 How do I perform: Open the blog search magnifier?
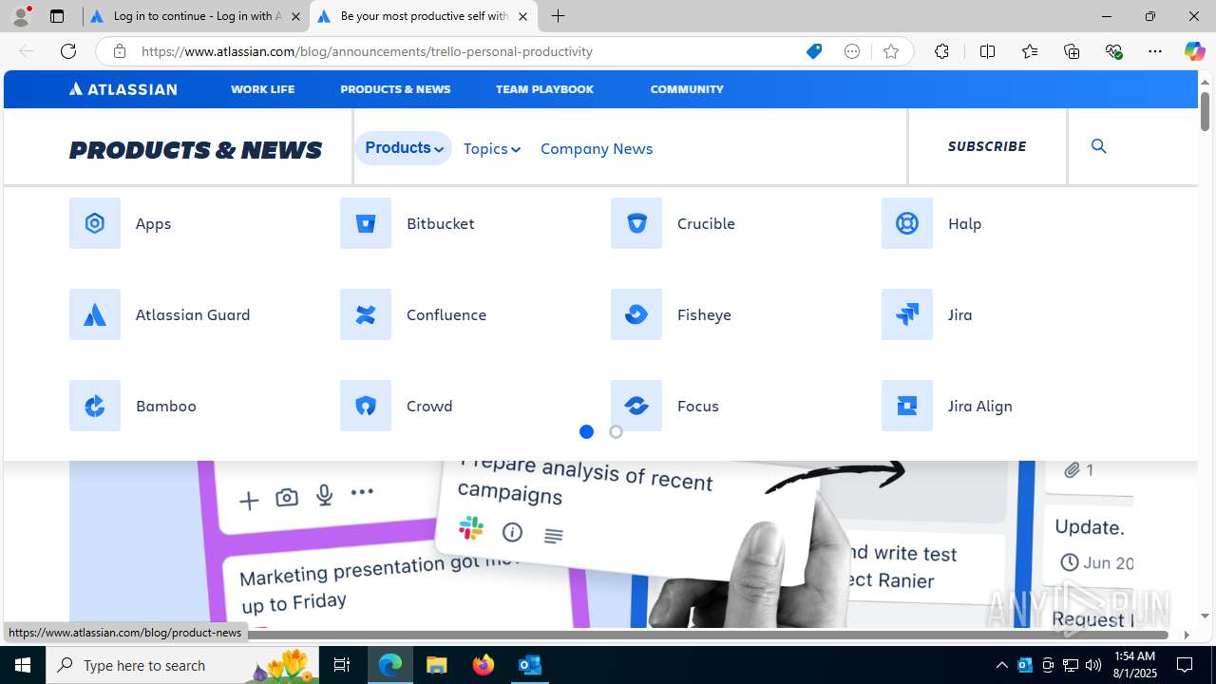(x=1099, y=146)
